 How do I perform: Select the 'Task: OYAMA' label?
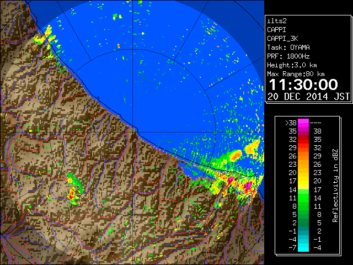288,47
